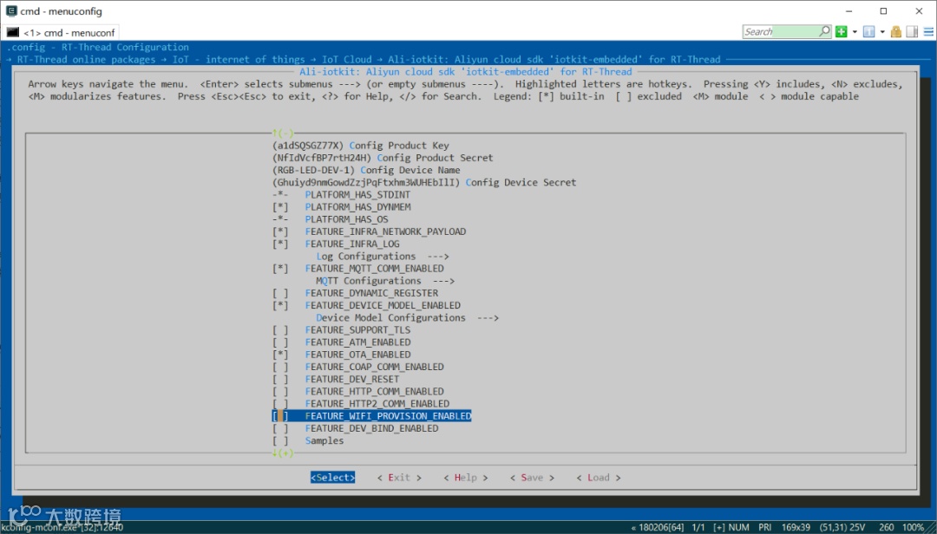937x534 pixels.
Task: Click the ConEmu window title icon
Action: click(x=11, y=10)
